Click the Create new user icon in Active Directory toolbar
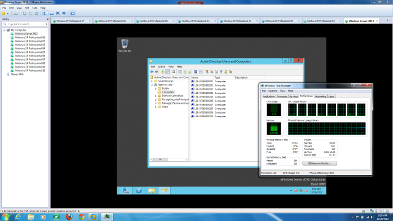The width and height of the screenshot is (393, 221). point(207,72)
